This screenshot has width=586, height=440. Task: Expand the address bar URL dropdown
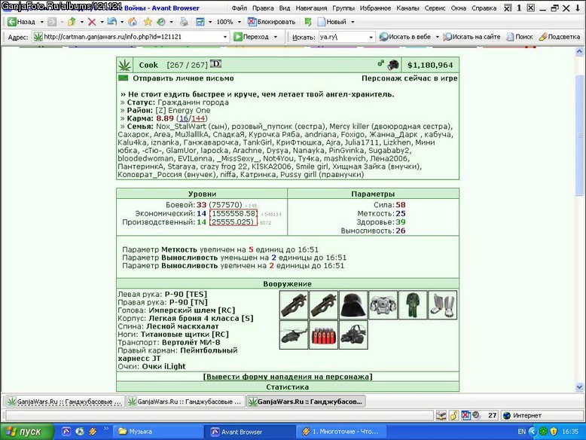click(x=225, y=37)
